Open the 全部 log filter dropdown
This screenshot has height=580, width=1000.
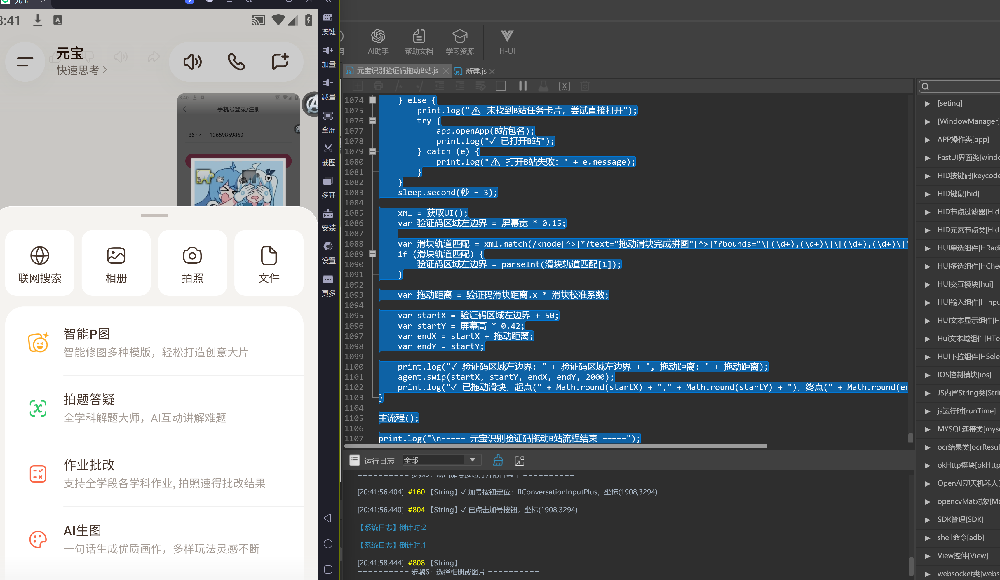[x=442, y=460]
